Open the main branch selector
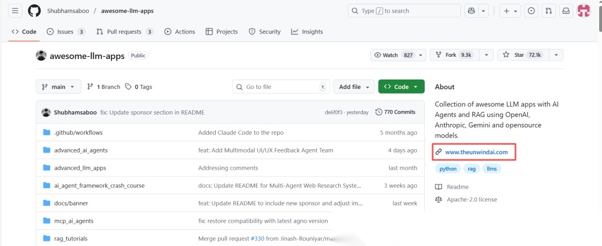The image size is (602, 246). [x=59, y=87]
